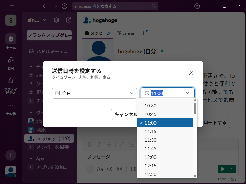Switch to the メッセージ tab
The height and width of the screenshot is (184, 246).
(97, 33)
